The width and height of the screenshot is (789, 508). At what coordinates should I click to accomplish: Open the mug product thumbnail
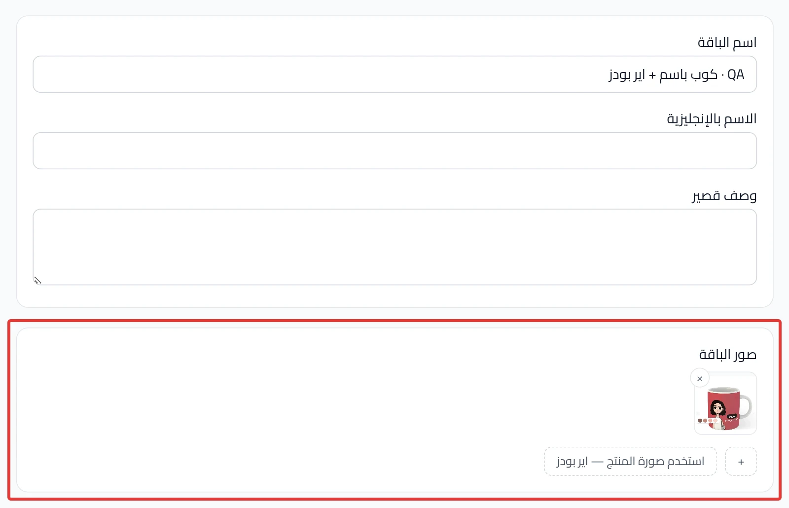725,403
